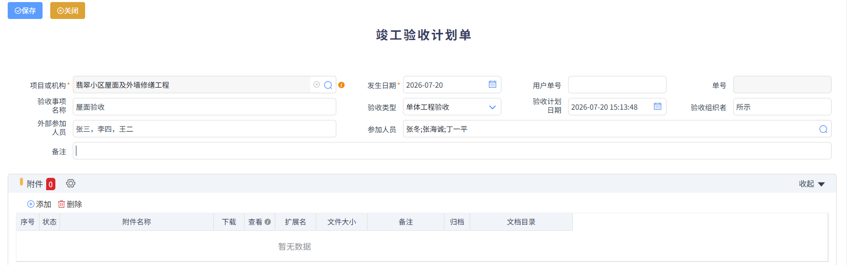This screenshot has width=847, height=265.
Task: Open project search via magnifier icon in 项目或机构
Action: (328, 85)
